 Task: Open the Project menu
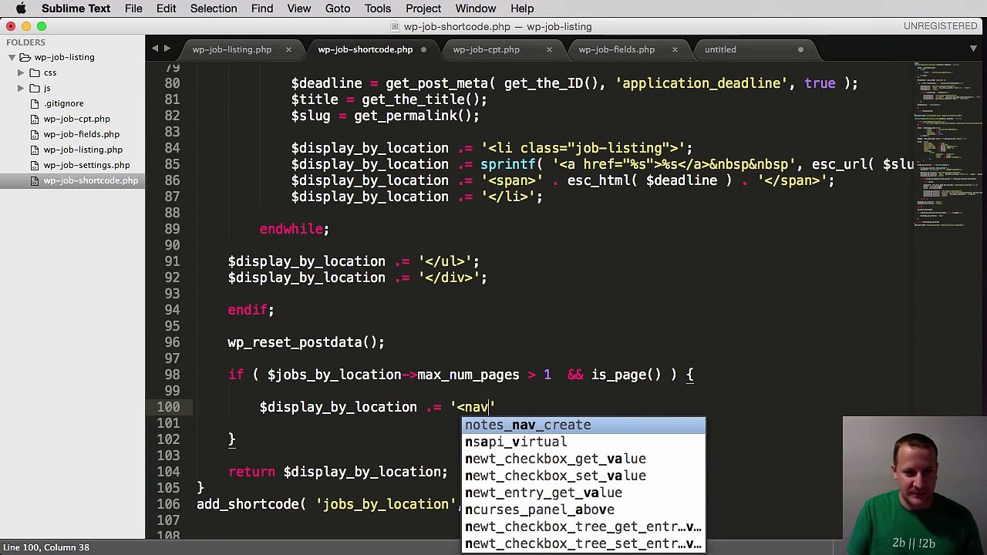[x=423, y=8]
